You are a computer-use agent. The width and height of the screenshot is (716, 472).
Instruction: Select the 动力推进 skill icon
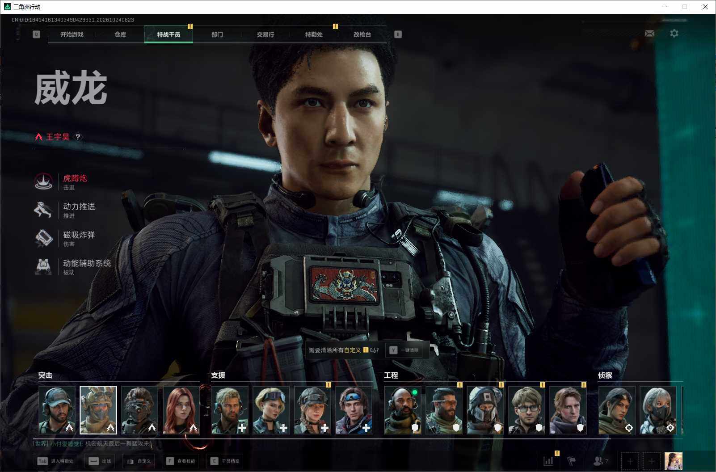pyautogui.click(x=43, y=210)
